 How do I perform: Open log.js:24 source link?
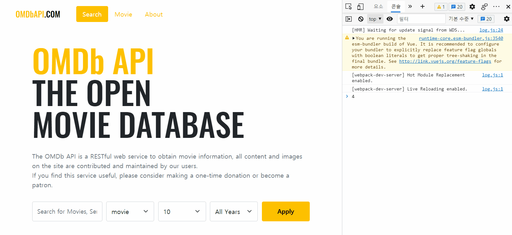[x=491, y=30]
